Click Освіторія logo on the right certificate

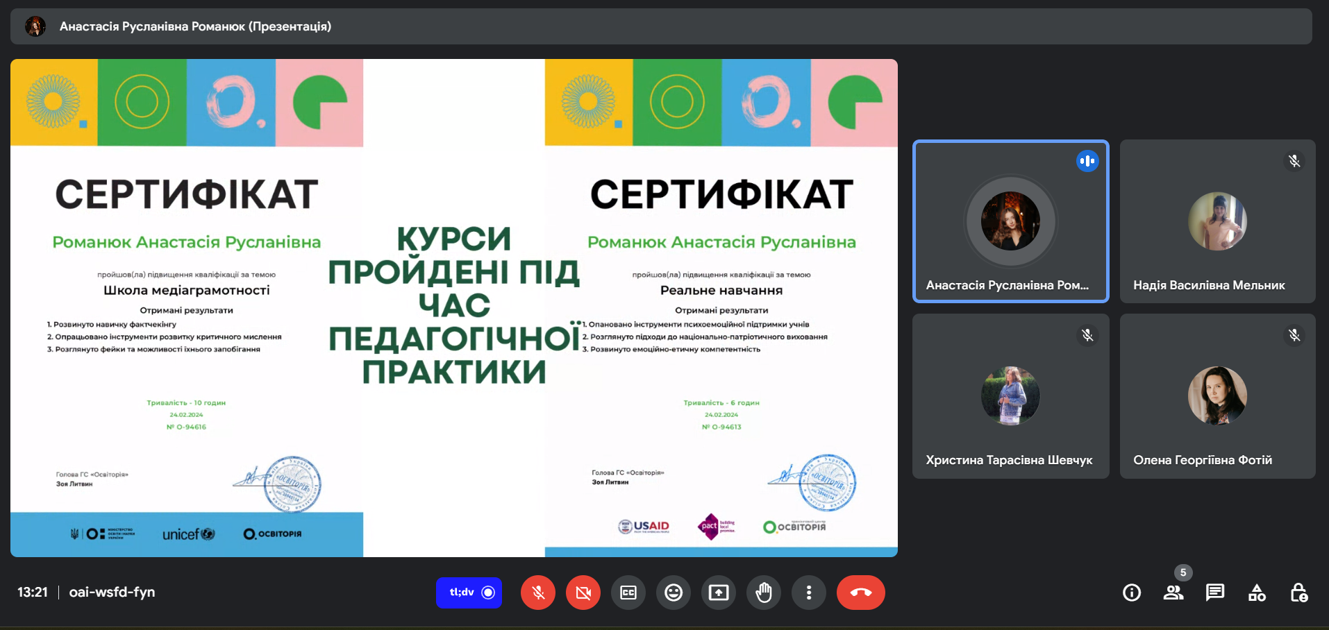[794, 527]
